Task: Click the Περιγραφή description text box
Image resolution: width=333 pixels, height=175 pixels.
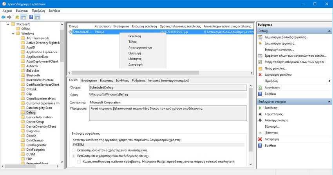Action: coord(168,113)
